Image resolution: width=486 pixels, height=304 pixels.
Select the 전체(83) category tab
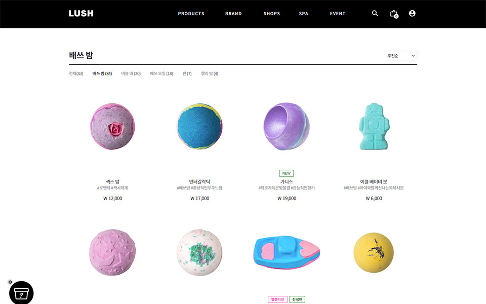76,73
